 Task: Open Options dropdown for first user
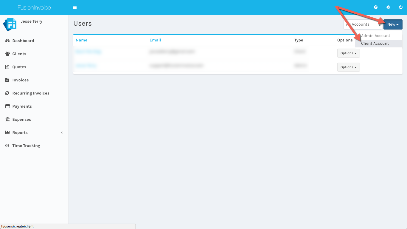[x=348, y=53]
